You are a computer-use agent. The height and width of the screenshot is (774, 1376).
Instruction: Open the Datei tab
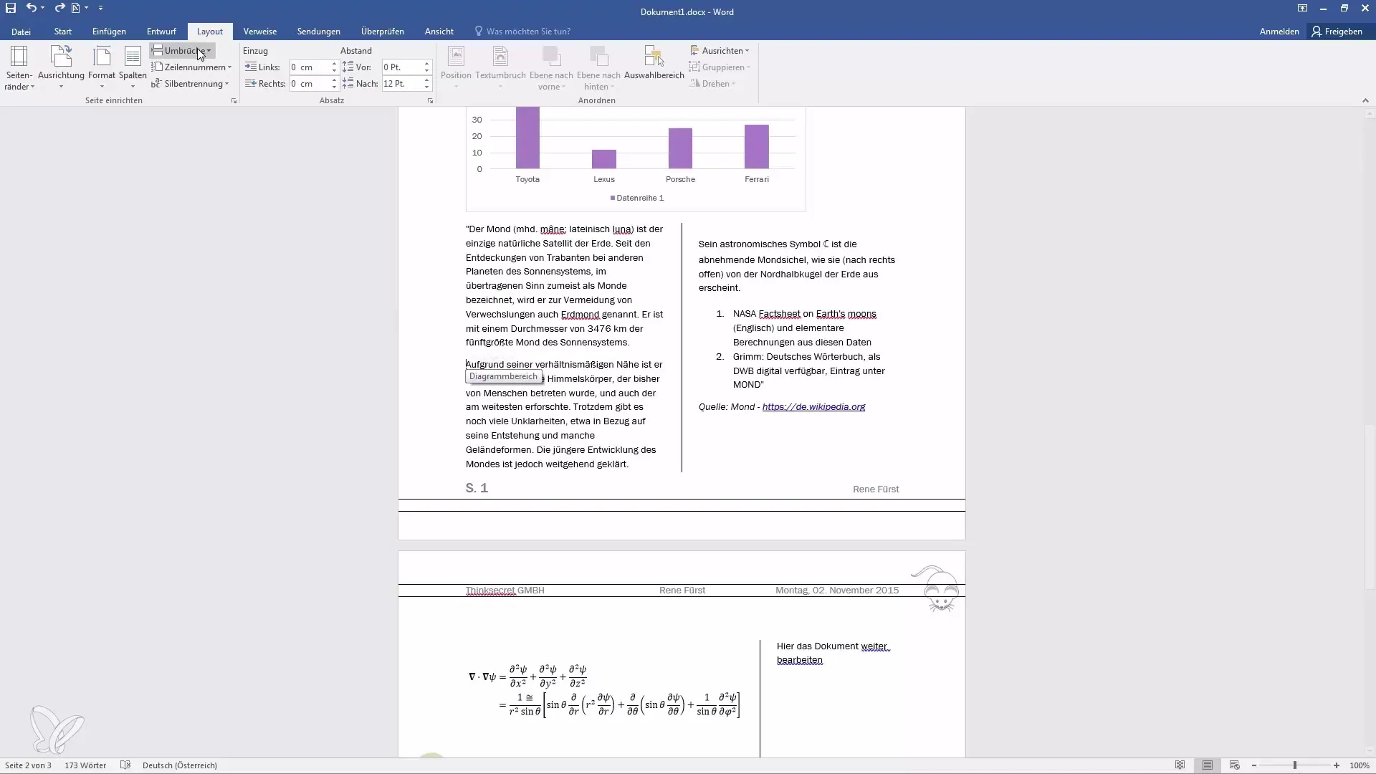pyautogui.click(x=21, y=32)
